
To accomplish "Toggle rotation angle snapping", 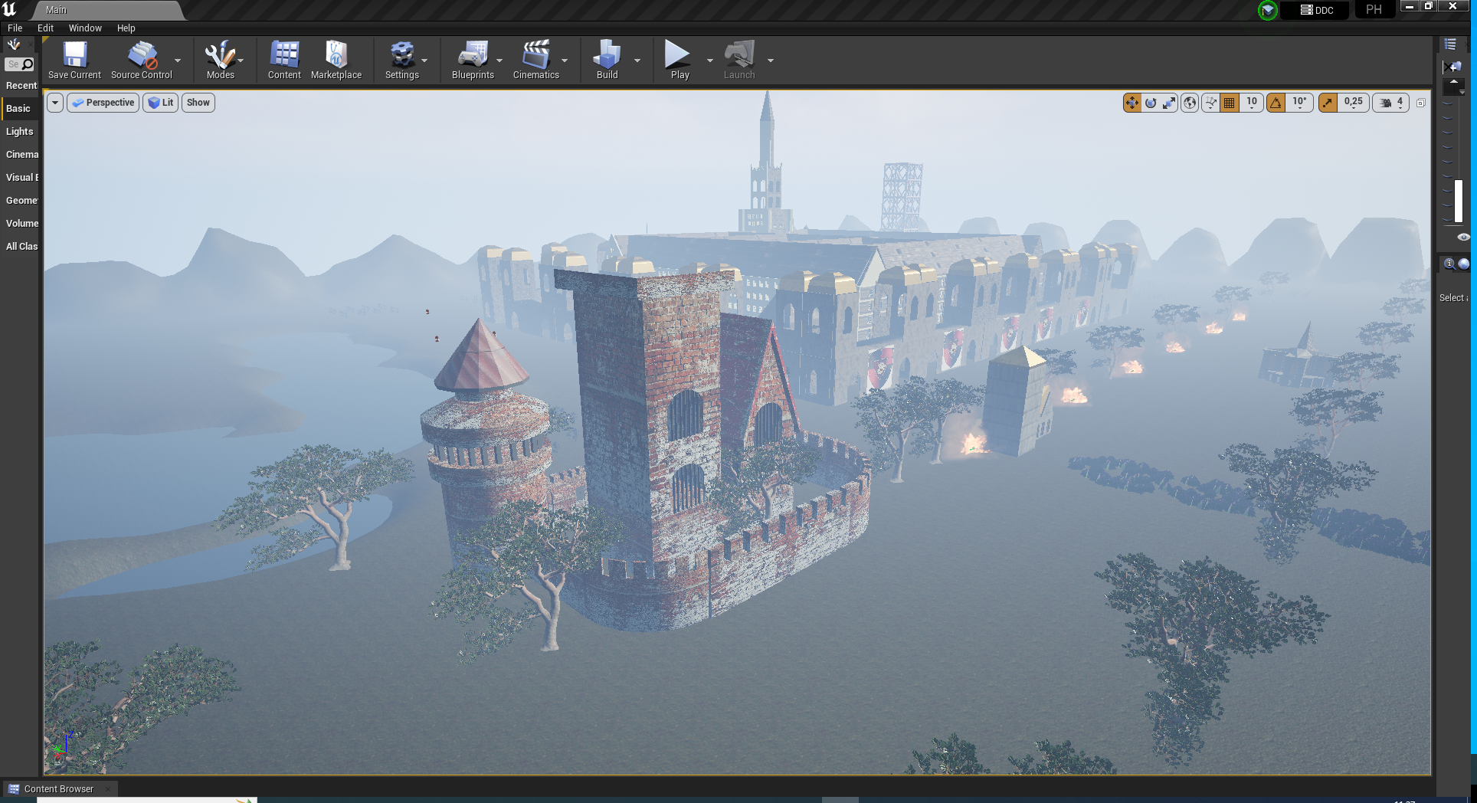I will point(1276,103).
